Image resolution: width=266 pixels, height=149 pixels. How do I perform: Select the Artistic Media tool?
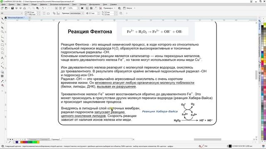click(x=2, y=41)
